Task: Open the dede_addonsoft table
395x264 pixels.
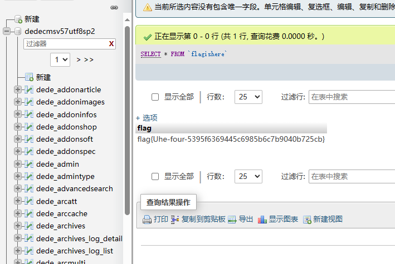Action: 65,140
